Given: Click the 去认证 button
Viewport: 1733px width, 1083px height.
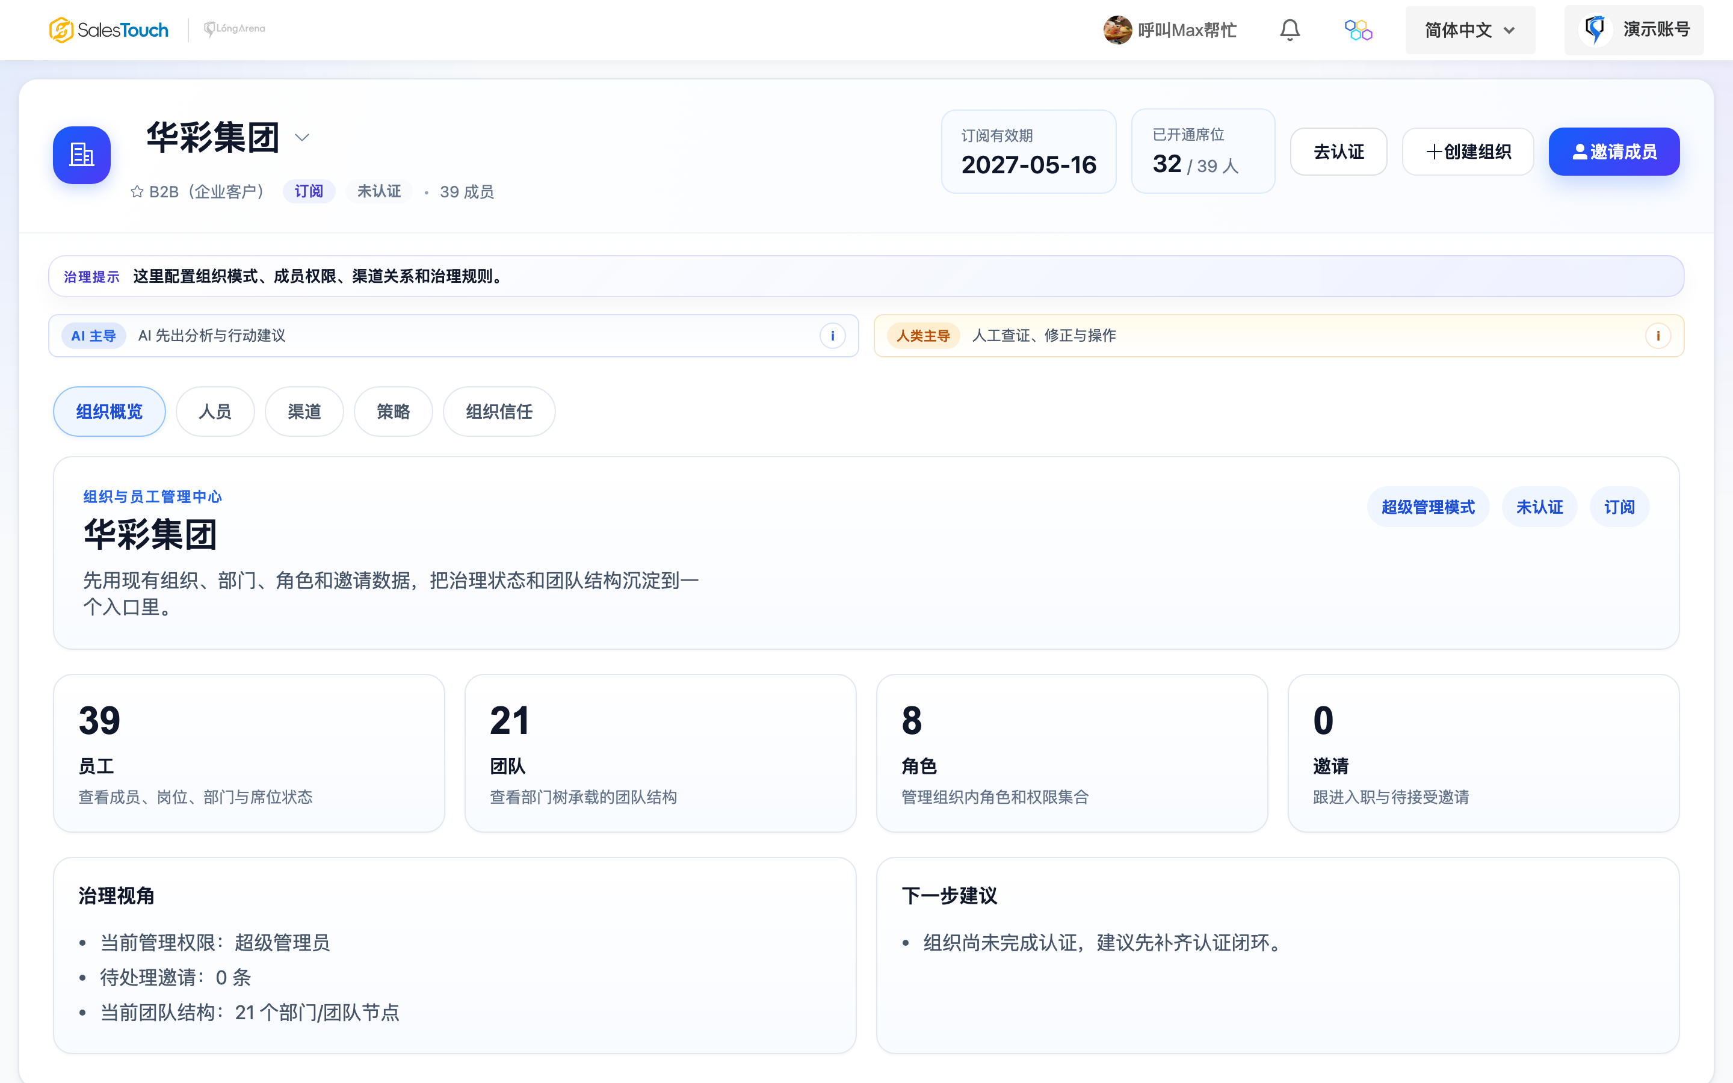Looking at the screenshot, I should tap(1338, 152).
